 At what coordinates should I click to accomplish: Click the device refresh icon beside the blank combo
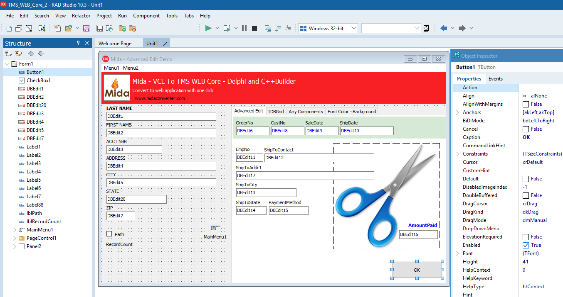pos(426,28)
